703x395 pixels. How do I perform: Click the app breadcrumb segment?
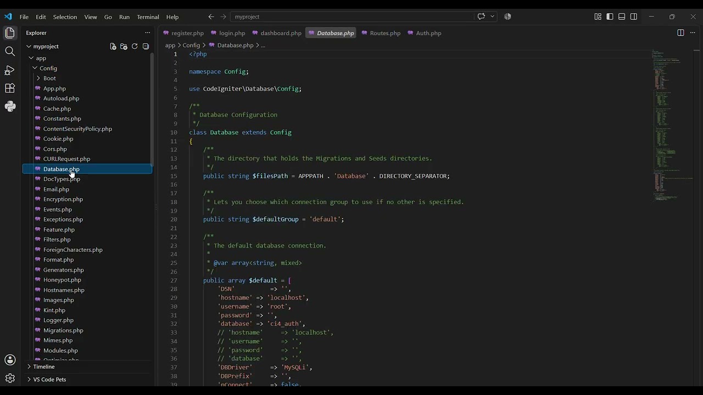pyautogui.click(x=170, y=46)
